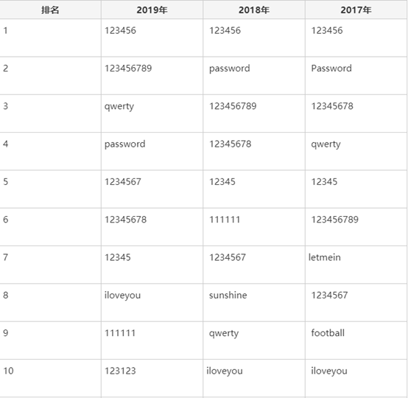Select the football cell
The image size is (408, 398).
click(x=356, y=341)
